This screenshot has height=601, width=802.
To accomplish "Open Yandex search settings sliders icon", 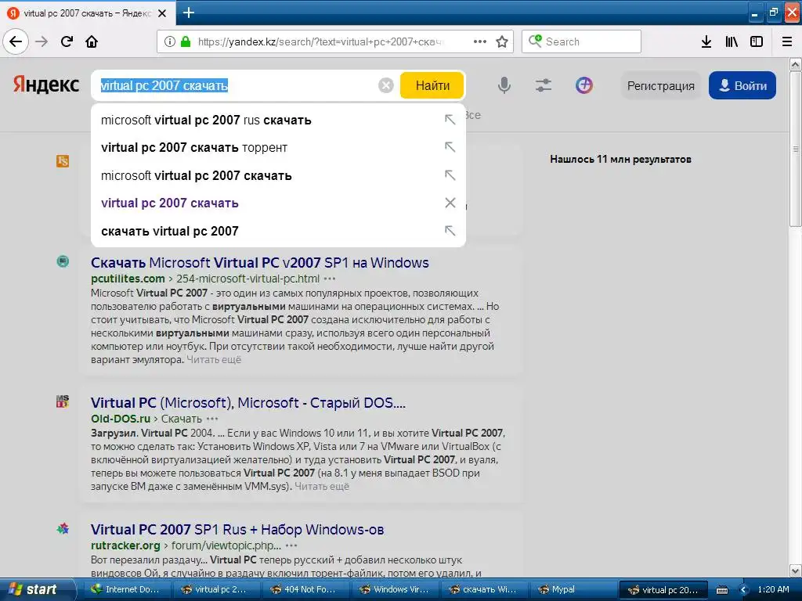I will 544,85.
